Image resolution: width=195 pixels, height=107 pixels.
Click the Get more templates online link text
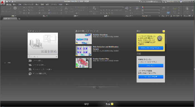[x=42, y=69]
